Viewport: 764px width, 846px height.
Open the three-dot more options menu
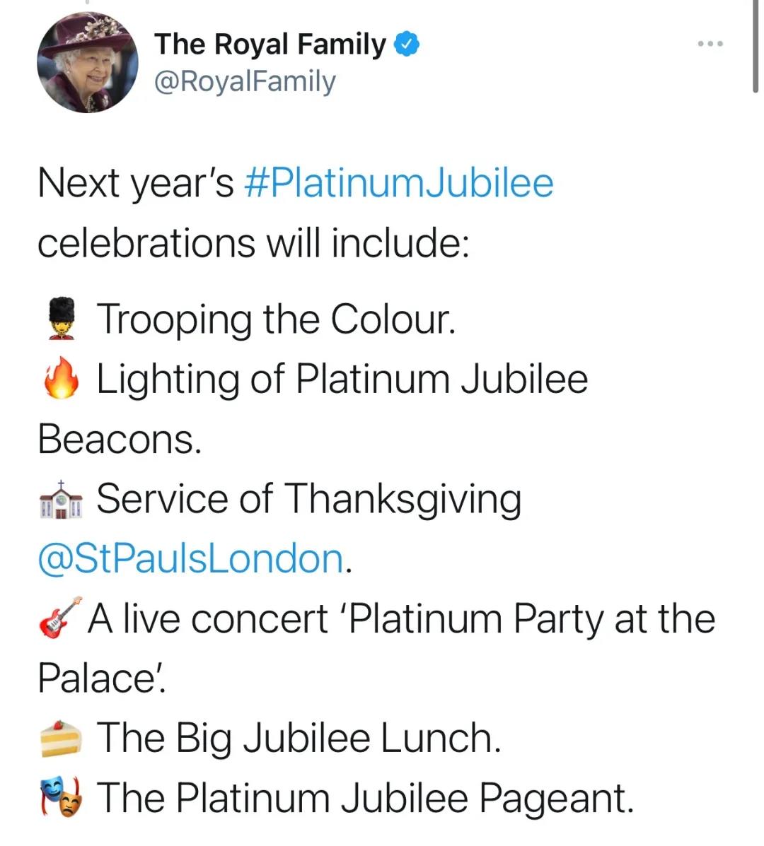point(710,44)
